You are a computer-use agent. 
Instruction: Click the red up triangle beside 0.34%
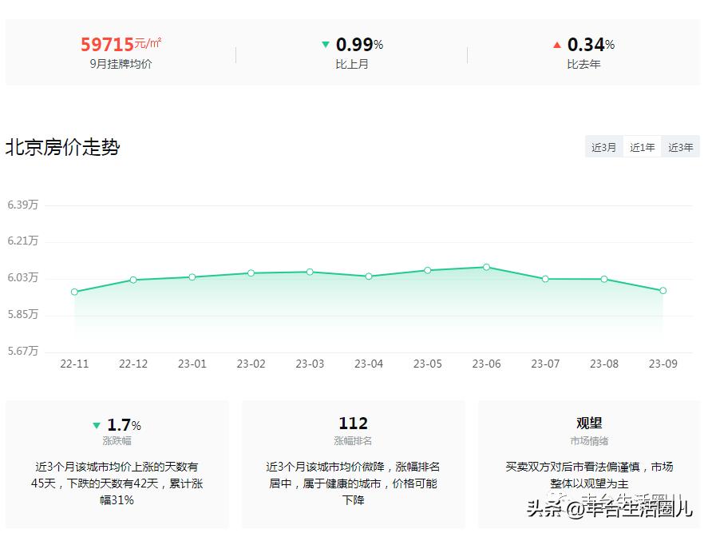pos(557,45)
